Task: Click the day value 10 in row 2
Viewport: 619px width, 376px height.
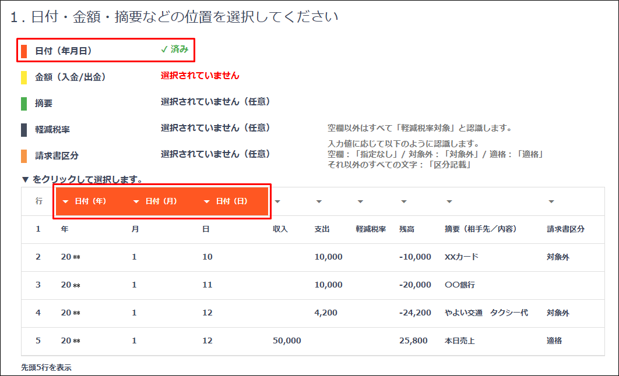Action: click(x=207, y=257)
